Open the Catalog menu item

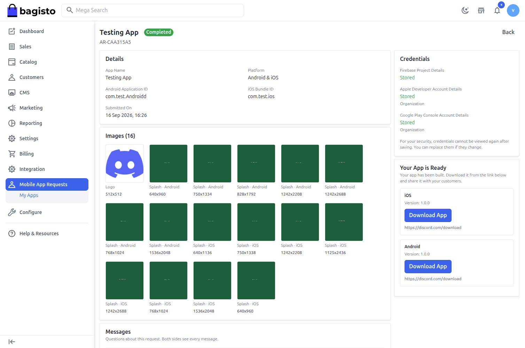pos(47,62)
